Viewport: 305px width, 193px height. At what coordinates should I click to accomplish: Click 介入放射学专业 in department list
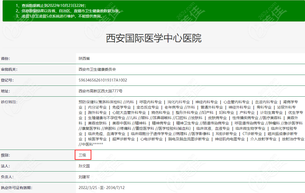(263, 139)
